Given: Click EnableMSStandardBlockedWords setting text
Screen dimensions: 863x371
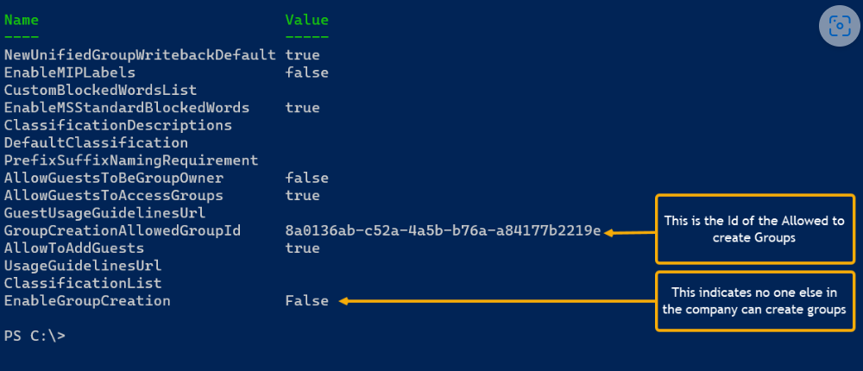Looking at the screenshot, I should pyautogui.click(x=127, y=108).
